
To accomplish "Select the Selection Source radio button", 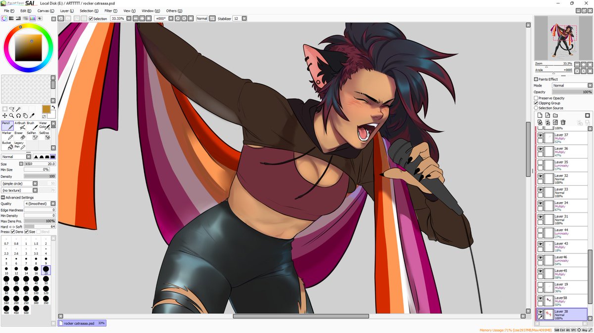I will (536, 108).
